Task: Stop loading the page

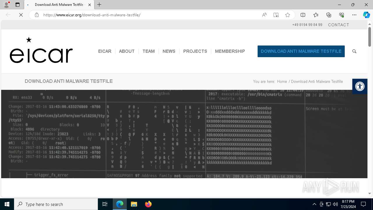Action: (21, 15)
